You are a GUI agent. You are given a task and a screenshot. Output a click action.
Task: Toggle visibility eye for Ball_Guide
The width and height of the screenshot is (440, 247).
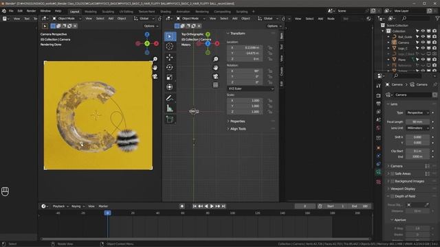[x=423, y=36]
